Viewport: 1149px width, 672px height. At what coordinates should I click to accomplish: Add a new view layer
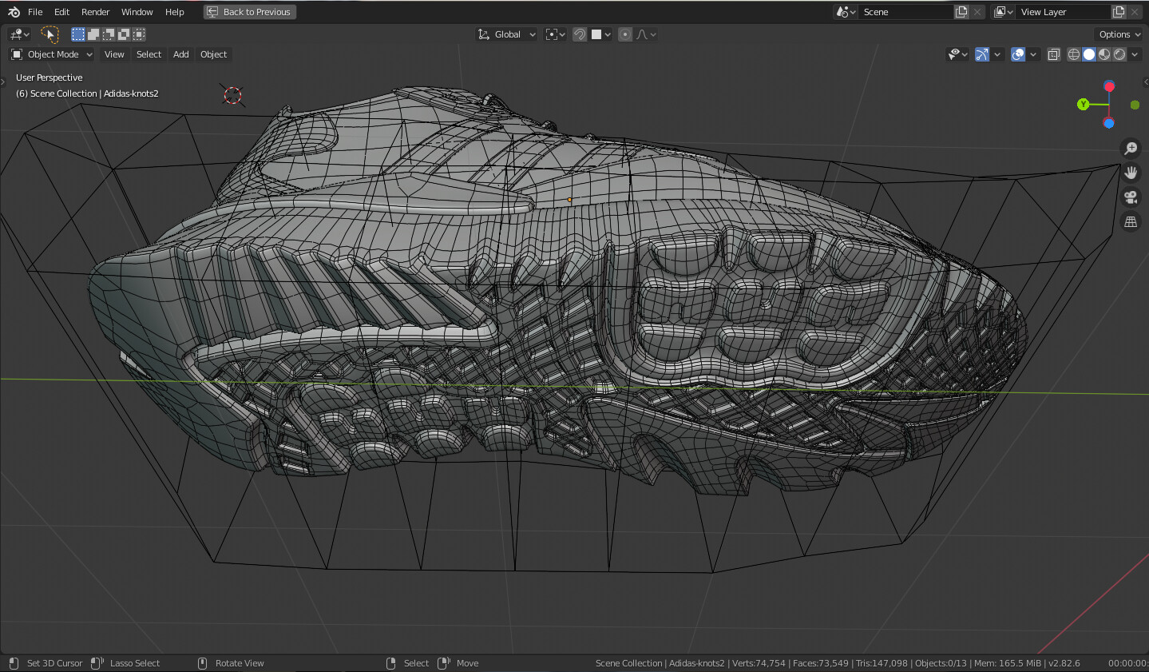click(x=1119, y=12)
